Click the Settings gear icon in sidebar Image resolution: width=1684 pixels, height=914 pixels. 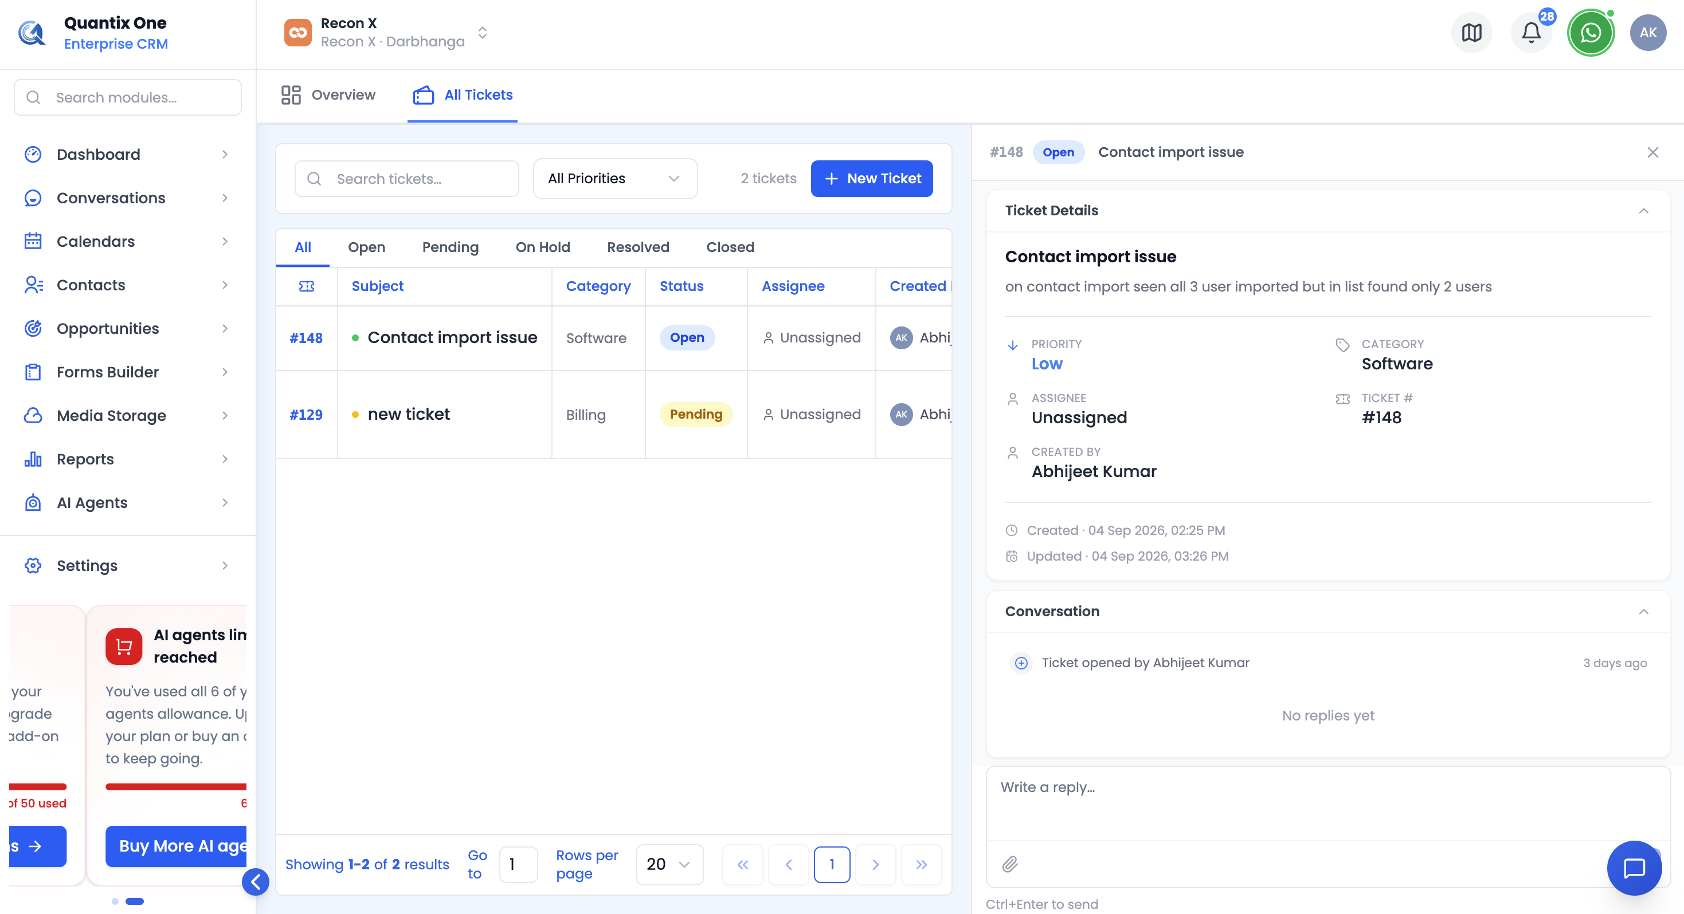click(x=33, y=566)
